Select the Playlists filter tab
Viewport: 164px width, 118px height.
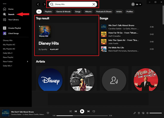pos(48,12)
